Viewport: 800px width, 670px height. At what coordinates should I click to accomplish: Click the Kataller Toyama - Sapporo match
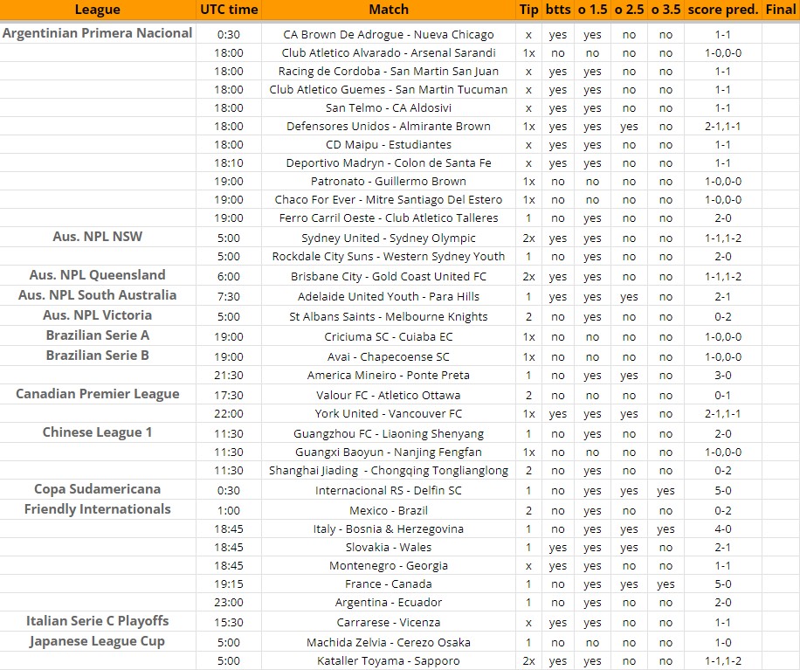[389, 661]
